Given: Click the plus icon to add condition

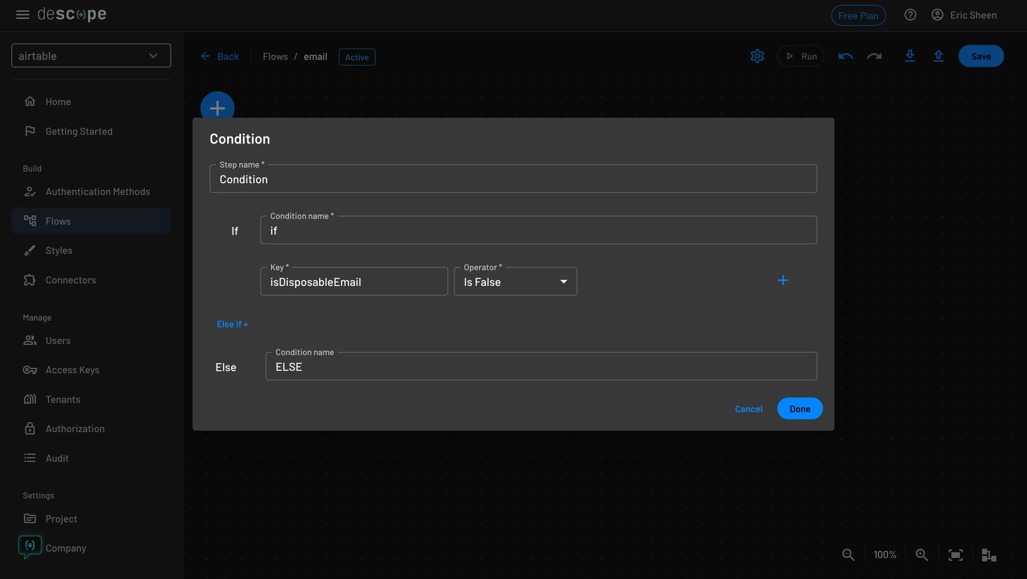Looking at the screenshot, I should pyautogui.click(x=783, y=281).
